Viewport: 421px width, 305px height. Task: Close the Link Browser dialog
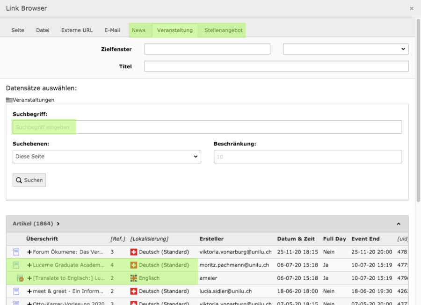411,8
